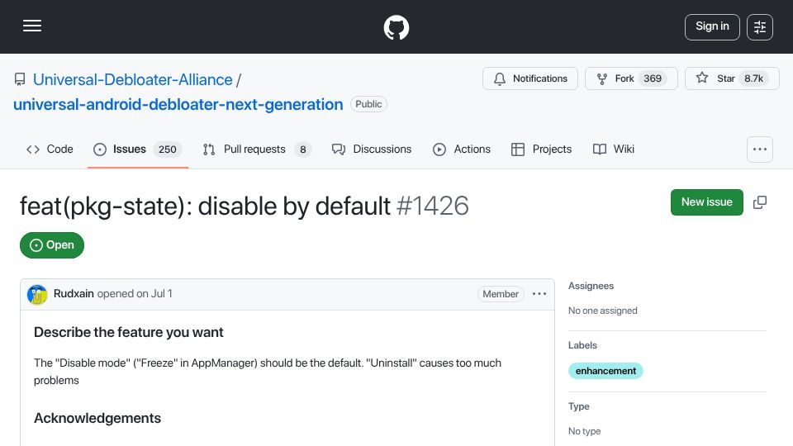The image size is (793, 446).
Task: Click the 250 issues counter
Action: (x=168, y=149)
